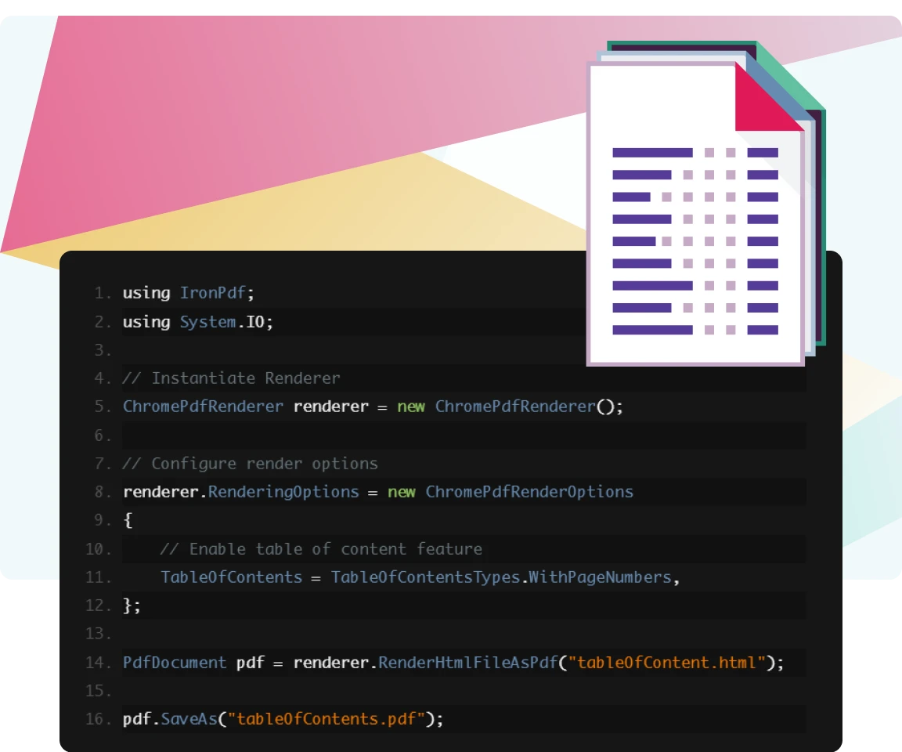The image size is (902, 752).
Task: Click the comment '// Instantiate Renderer'
Action: [231, 378]
